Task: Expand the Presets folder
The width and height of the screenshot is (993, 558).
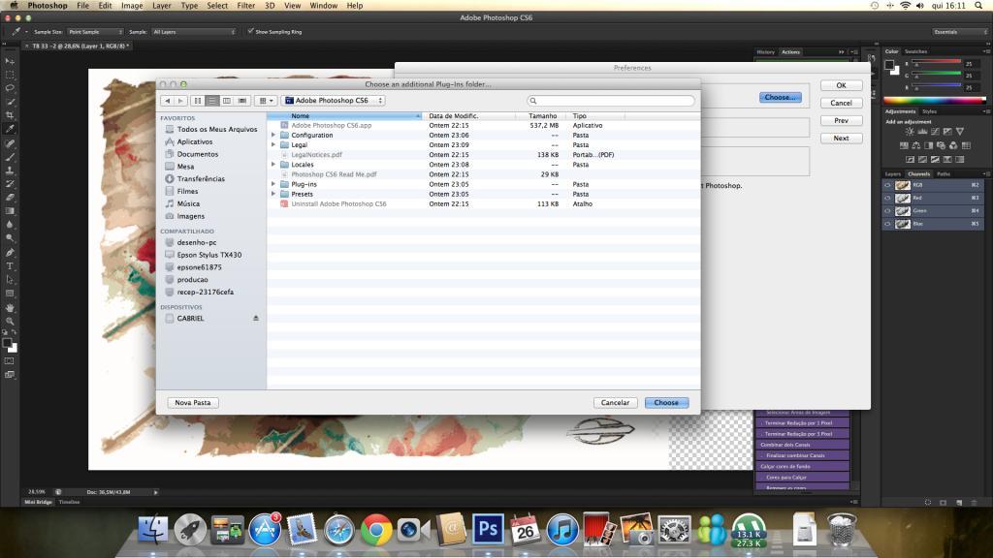Action: click(273, 194)
